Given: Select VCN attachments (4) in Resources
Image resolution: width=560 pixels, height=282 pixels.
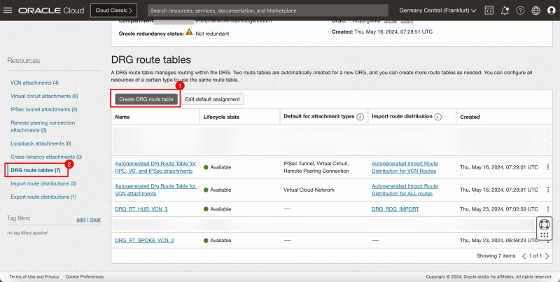Looking at the screenshot, I should [x=34, y=83].
